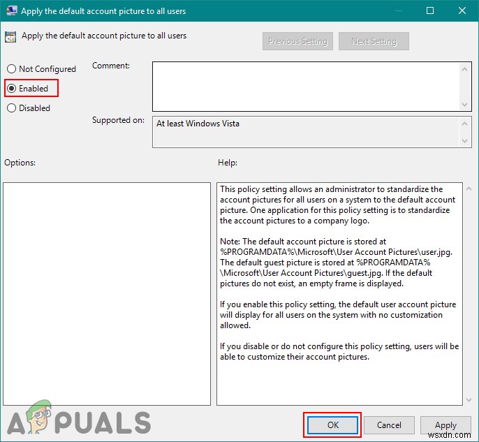The image size is (479, 442).
Task: Click the 'At least Windows Vista' text
Action: click(198, 124)
